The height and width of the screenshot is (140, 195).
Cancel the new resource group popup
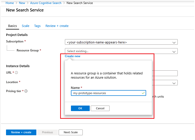(100, 108)
